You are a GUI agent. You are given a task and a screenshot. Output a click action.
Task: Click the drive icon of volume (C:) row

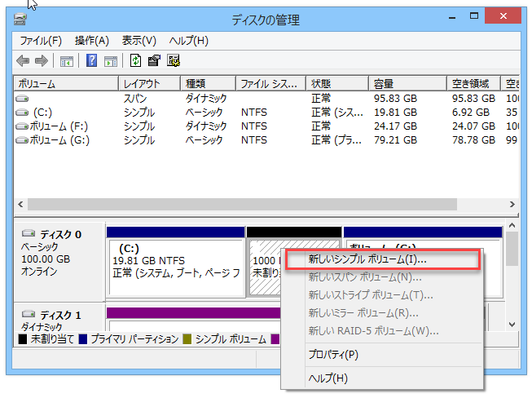pos(22,112)
